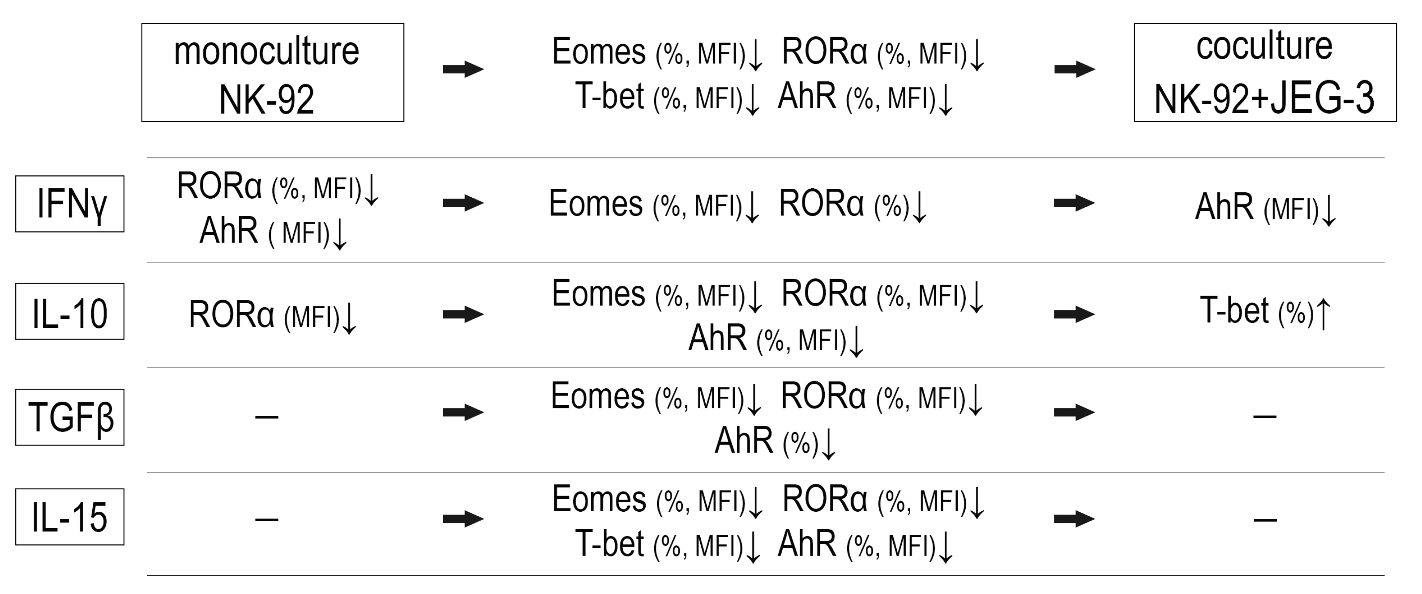Click the coculture NK-92+JEG-3 box
Viewport: 1422px width, 594px height.
click(x=1265, y=72)
